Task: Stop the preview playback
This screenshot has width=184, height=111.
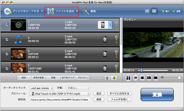Action: [x=142, y=78]
